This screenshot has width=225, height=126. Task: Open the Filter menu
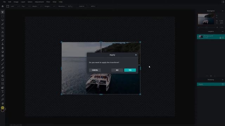pyautogui.click(x=48, y=2)
